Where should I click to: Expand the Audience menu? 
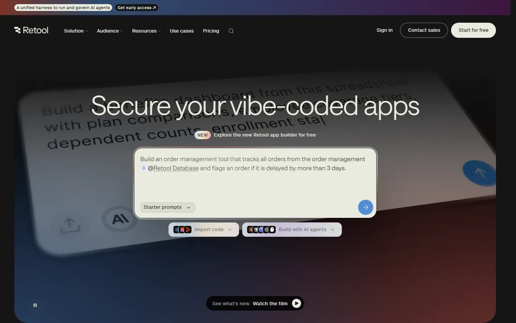[110, 31]
